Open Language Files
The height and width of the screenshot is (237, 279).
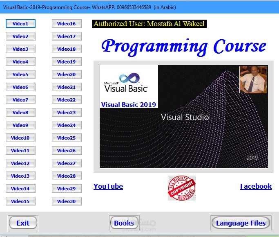click(241, 223)
